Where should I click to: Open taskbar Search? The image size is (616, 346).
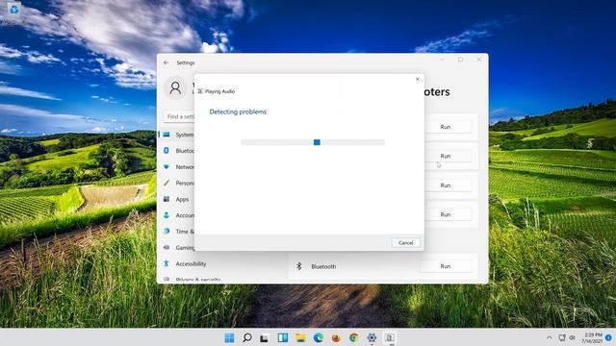pos(247,337)
